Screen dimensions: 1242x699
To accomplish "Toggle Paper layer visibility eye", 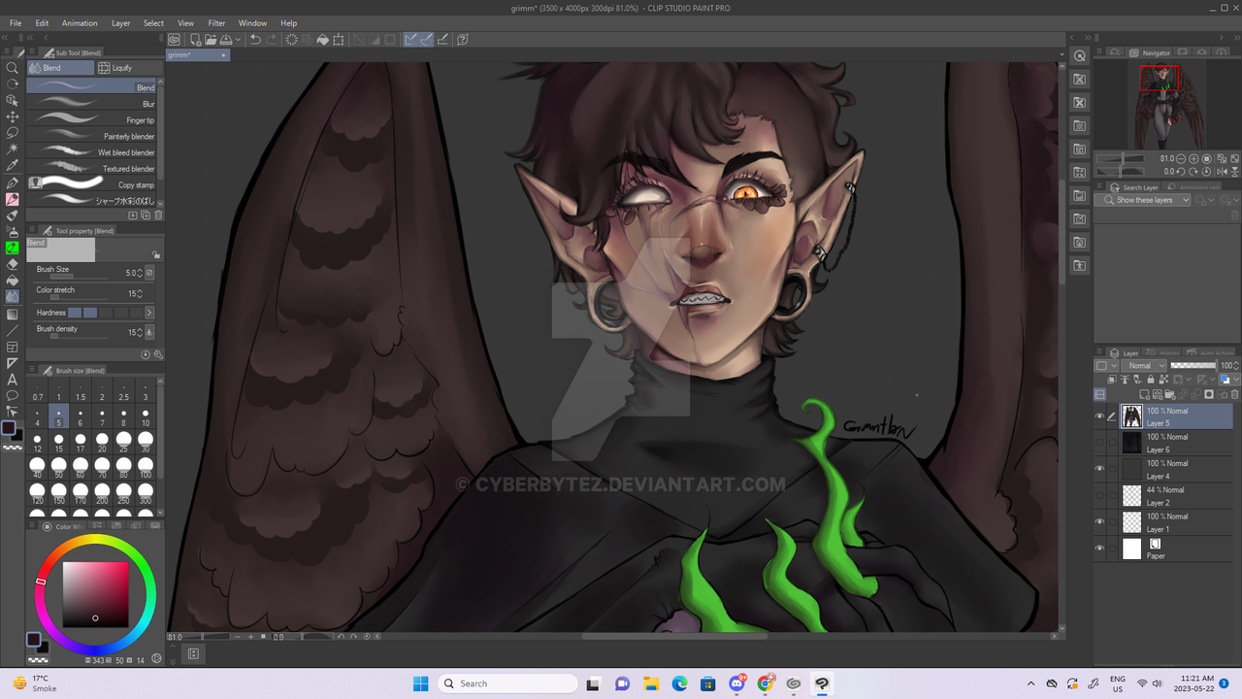I will click(1099, 549).
